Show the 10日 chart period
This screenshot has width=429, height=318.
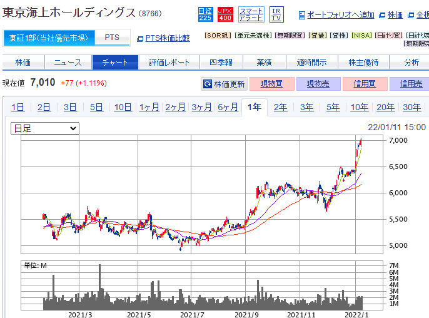click(123, 107)
